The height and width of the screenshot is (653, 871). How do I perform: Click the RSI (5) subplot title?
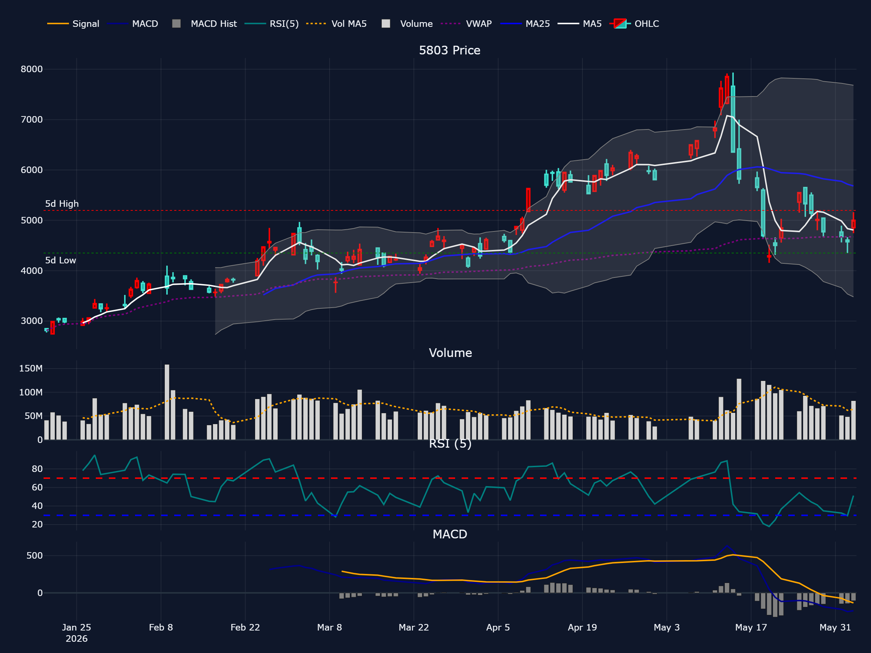(x=450, y=444)
